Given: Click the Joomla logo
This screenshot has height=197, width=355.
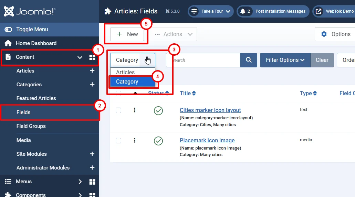Looking at the screenshot, I should (29, 11).
